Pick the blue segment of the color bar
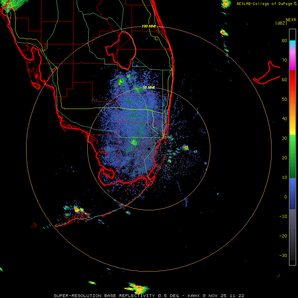The image size is (298, 298). [292, 194]
